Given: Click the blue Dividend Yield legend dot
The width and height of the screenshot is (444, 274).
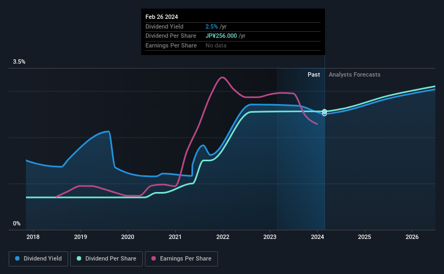Looking at the screenshot, I should tap(17, 258).
